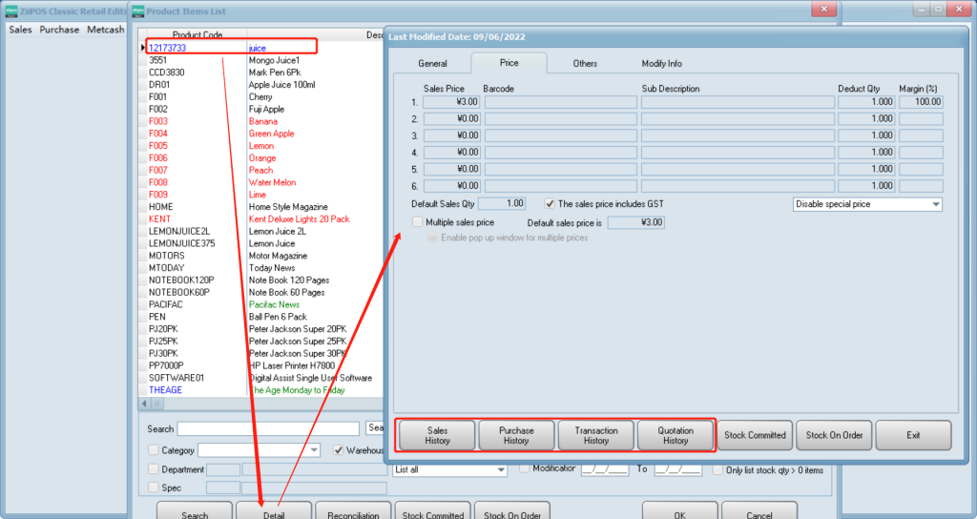Go to the Modify Info tab

point(661,63)
